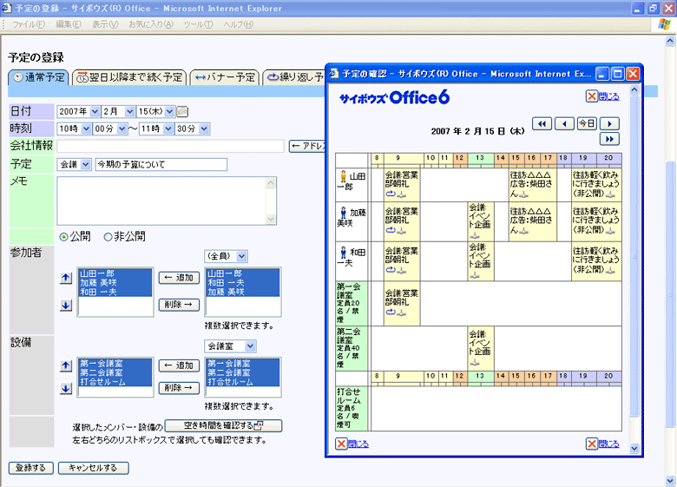
Task: Go to next day arrow
Action: pyautogui.click(x=609, y=124)
